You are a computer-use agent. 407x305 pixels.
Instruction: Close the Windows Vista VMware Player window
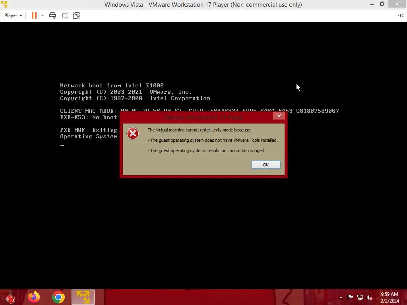coord(397,4)
